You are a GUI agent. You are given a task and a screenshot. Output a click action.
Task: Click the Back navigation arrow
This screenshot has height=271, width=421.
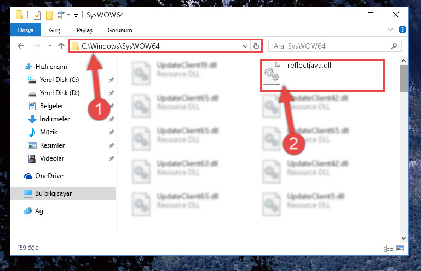[21, 46]
